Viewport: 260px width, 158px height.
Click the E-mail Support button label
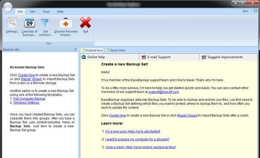pos(159,57)
